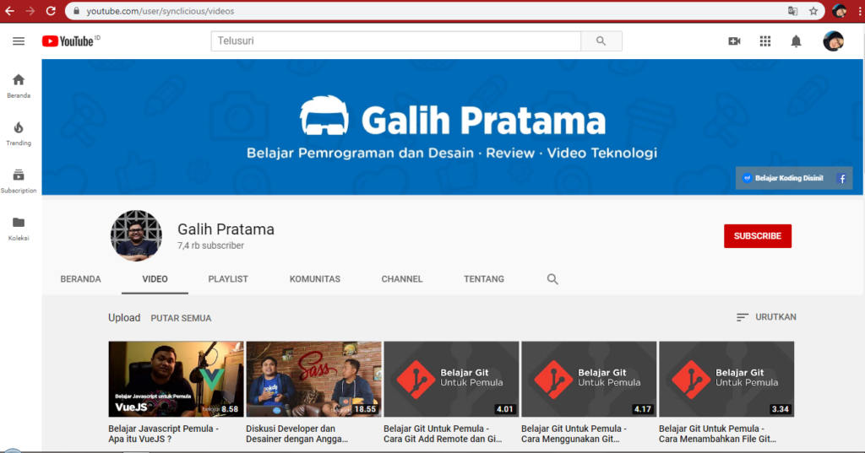Open the CHANNEL tab
Screen dimensions: 865x453
click(x=401, y=279)
